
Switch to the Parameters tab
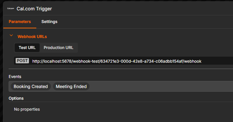[x=20, y=22]
